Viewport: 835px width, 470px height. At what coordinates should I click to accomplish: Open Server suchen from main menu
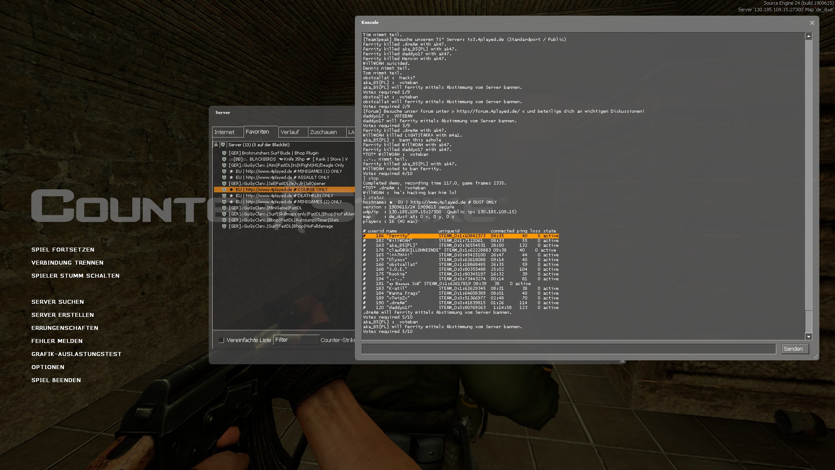[57, 302]
